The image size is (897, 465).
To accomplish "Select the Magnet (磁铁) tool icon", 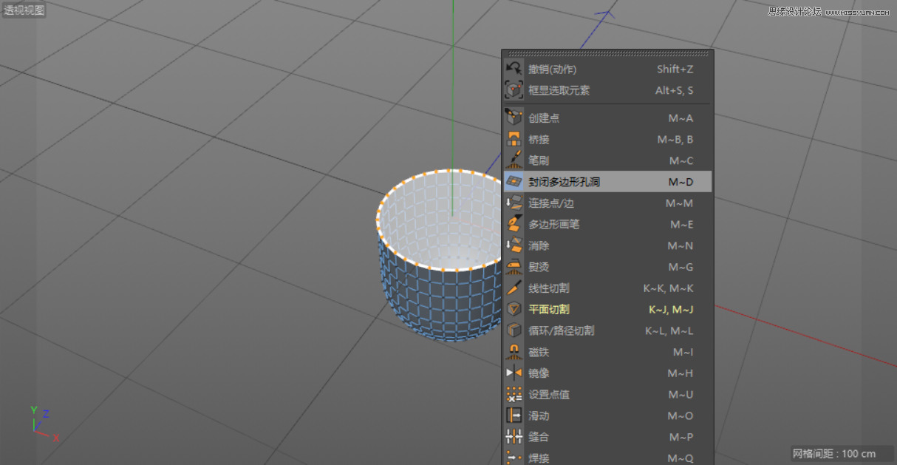I will point(514,352).
